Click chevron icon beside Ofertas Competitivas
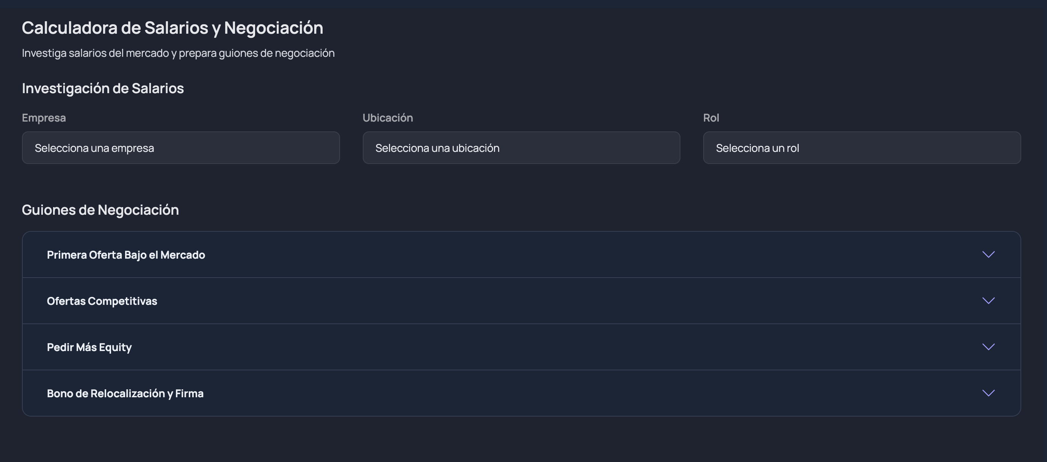 coord(988,301)
